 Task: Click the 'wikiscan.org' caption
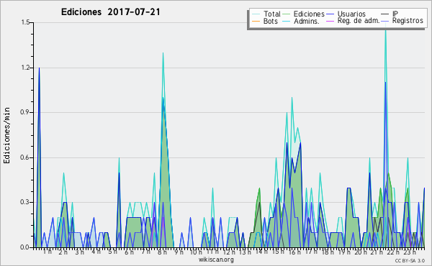click(x=216, y=260)
